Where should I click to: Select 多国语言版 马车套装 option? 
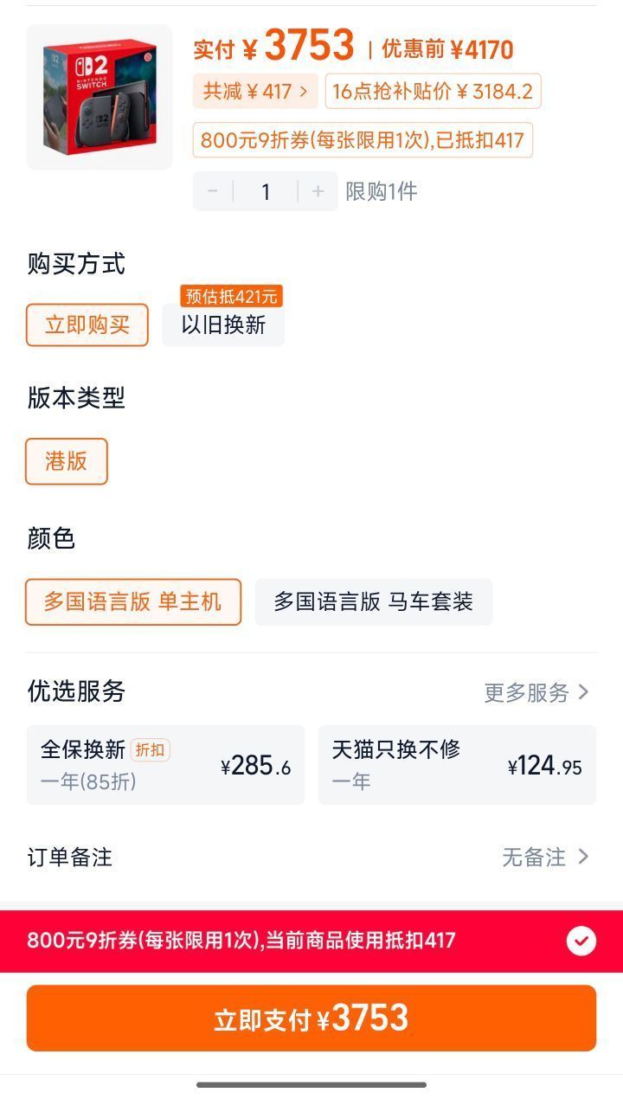point(374,601)
